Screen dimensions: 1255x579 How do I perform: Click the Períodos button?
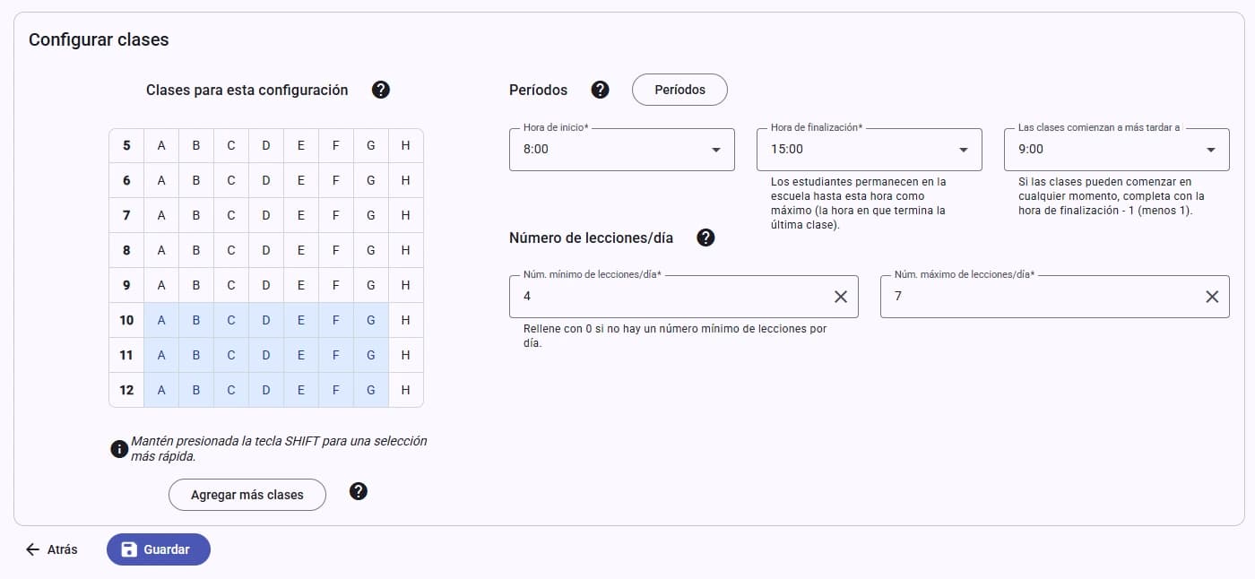coord(679,90)
